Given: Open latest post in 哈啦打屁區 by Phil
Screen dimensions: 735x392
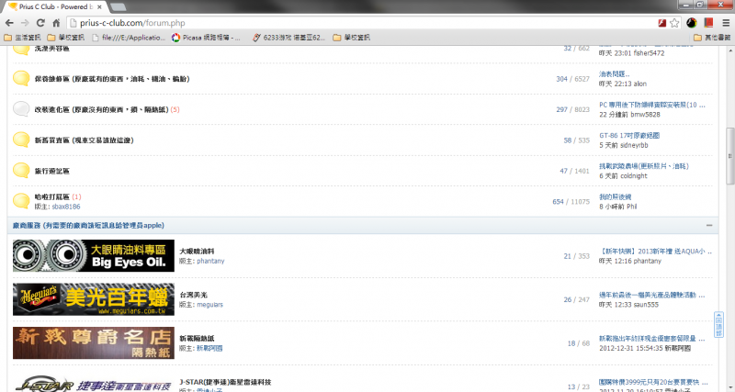Looking at the screenshot, I should coord(615,196).
